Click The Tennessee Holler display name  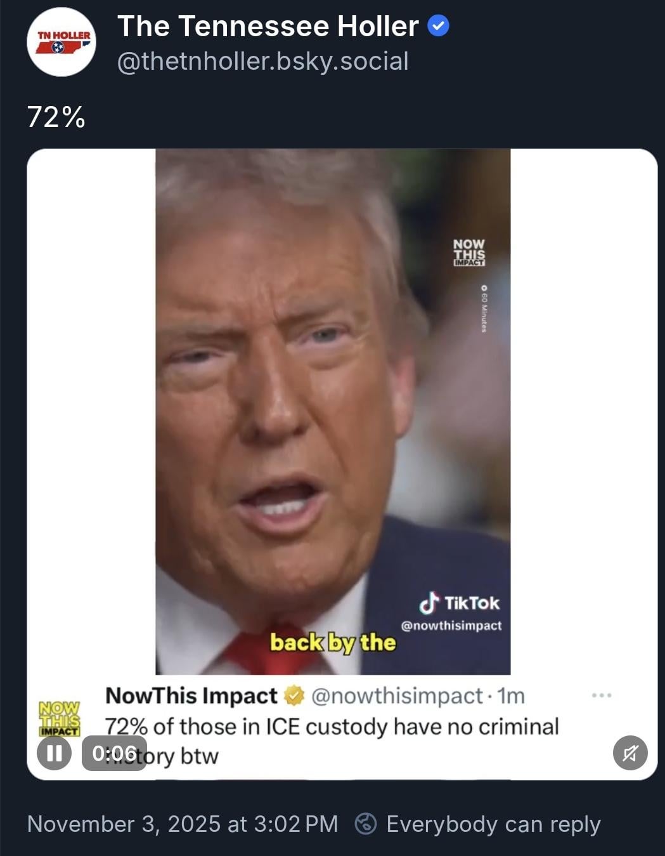click(268, 26)
